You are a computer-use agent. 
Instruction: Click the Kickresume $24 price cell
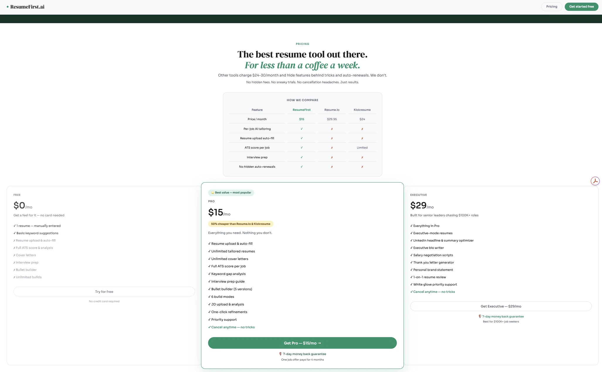[362, 119]
